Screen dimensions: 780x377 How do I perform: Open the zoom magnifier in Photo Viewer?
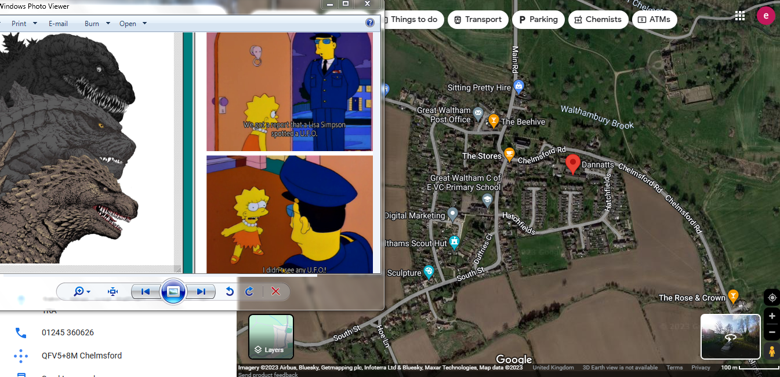tap(82, 291)
